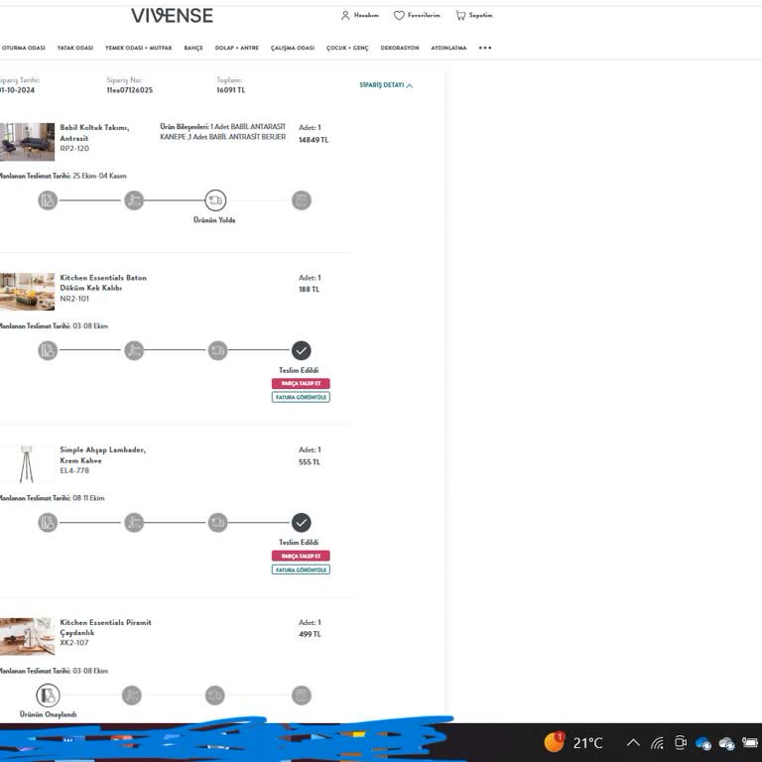Open the OTURMA ODASI category
The width and height of the screenshot is (762, 762).
click(x=24, y=48)
